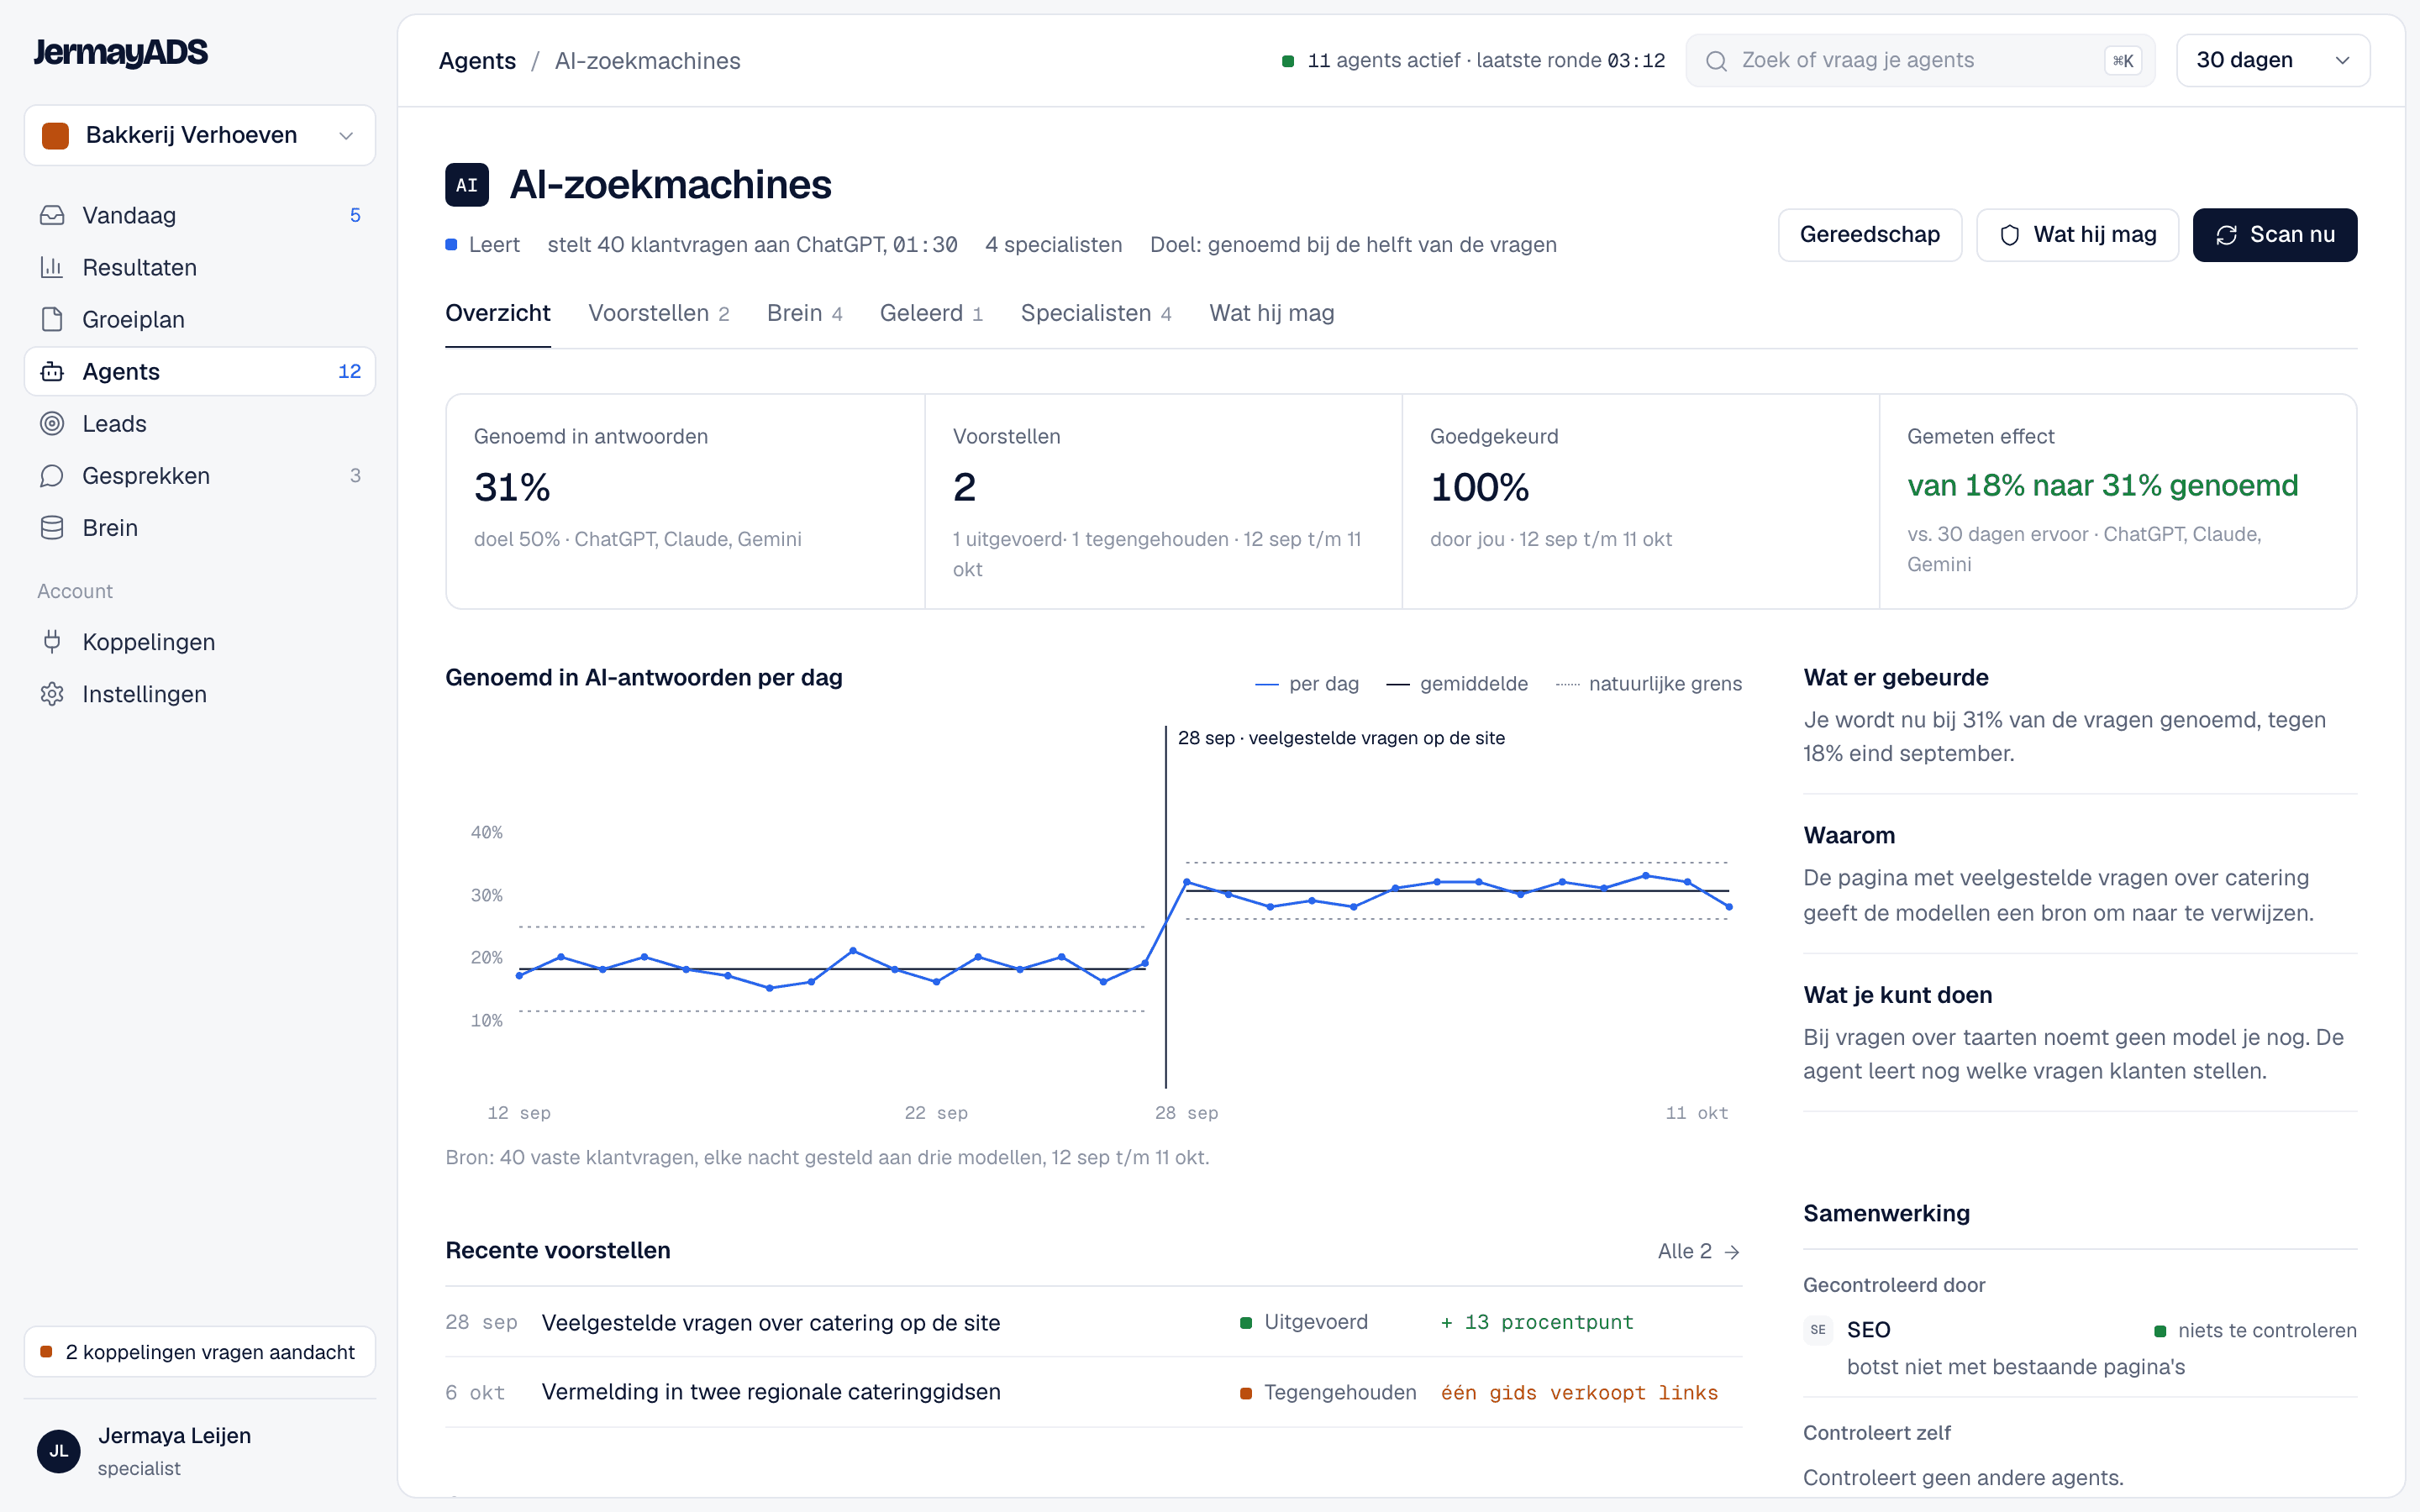
Task: Click the JermayADS logo
Action: [120, 52]
